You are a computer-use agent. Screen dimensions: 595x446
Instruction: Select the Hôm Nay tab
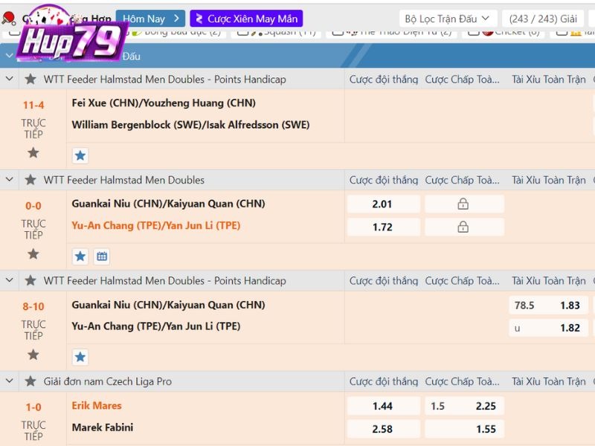tap(150, 19)
